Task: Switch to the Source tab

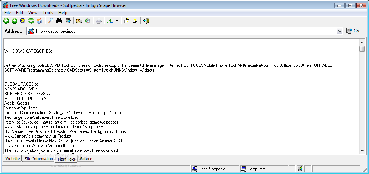Action: [x=86, y=159]
